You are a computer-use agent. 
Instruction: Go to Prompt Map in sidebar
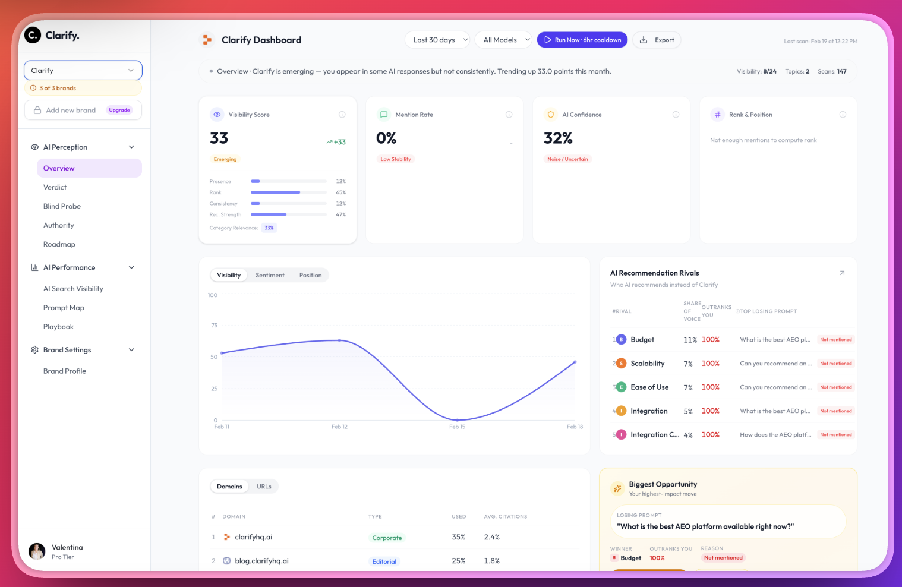coord(64,308)
